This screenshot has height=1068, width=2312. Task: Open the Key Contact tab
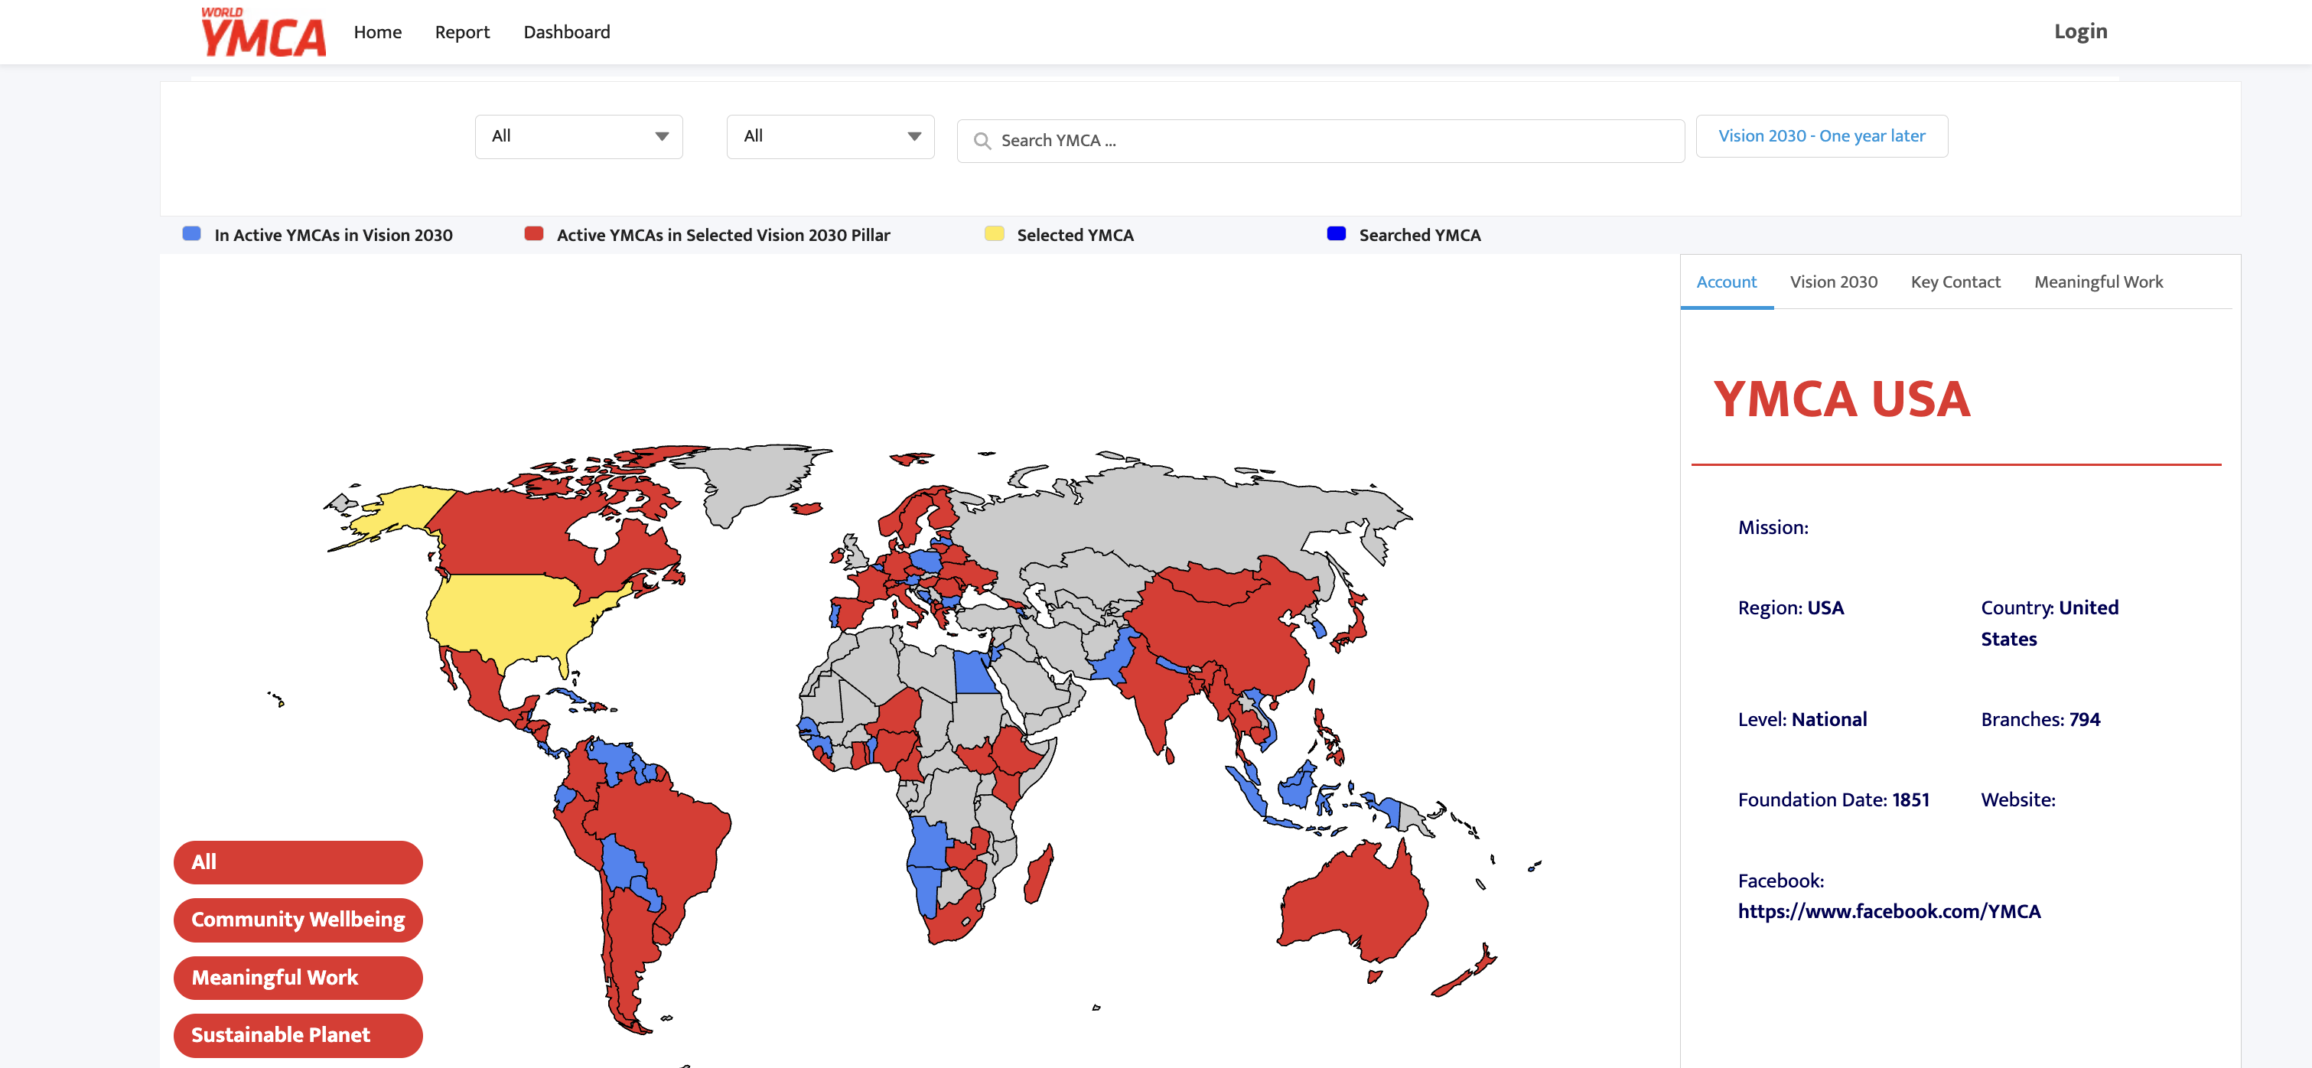coord(1955,282)
